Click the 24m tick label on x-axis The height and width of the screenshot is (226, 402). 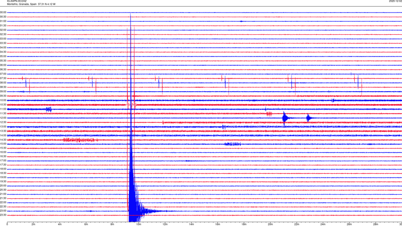[x=323, y=224]
